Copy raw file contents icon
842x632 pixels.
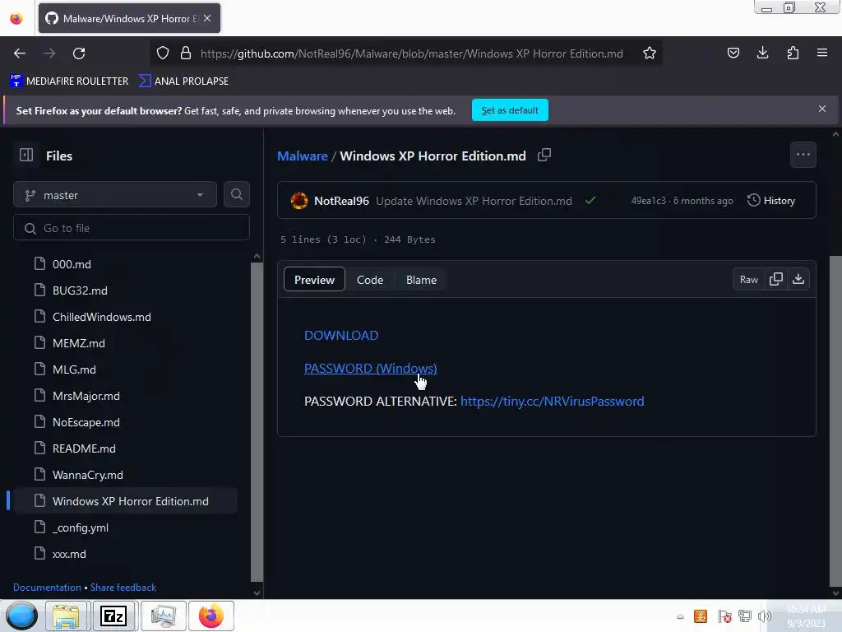click(x=776, y=280)
